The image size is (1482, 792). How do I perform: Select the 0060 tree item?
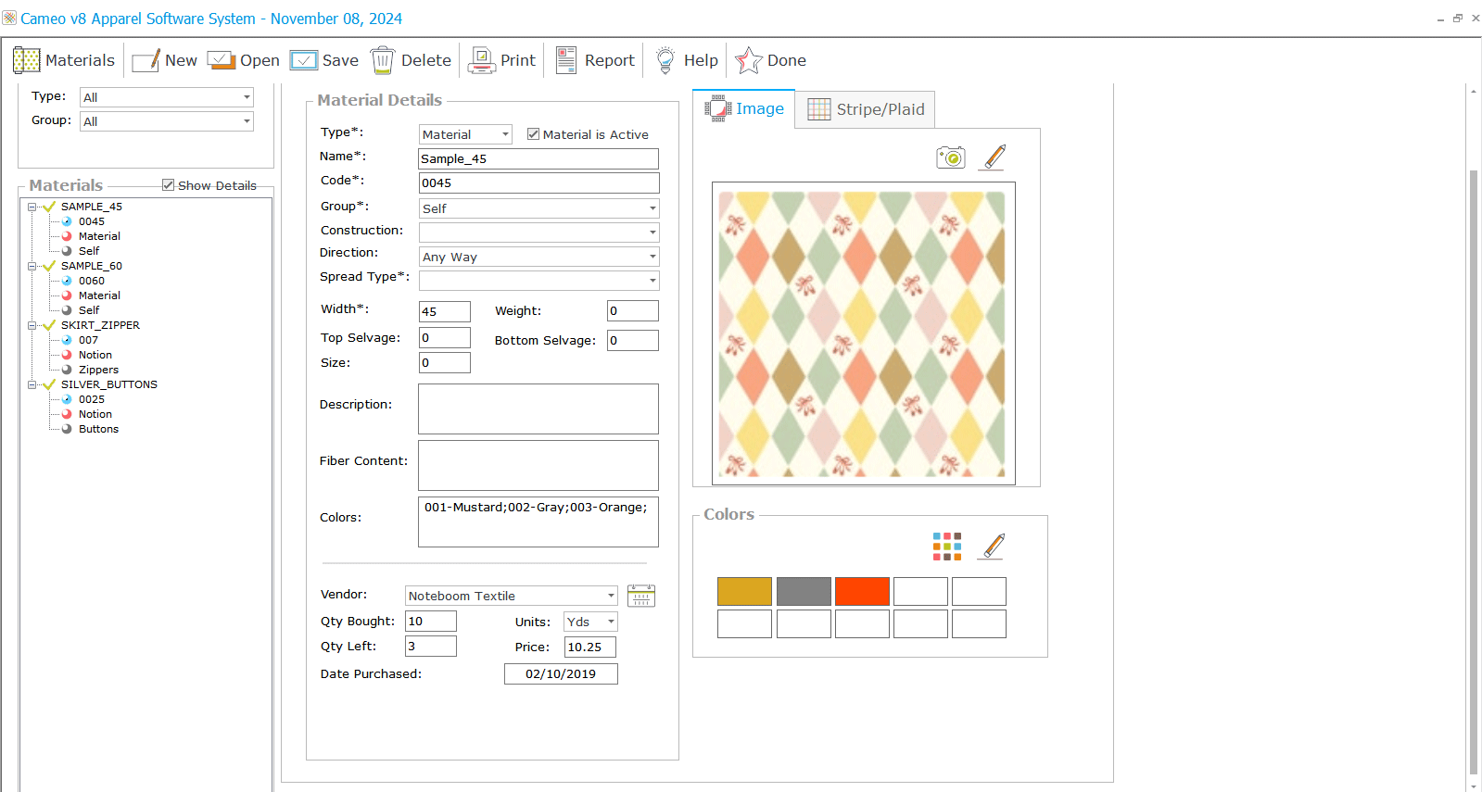pos(92,281)
